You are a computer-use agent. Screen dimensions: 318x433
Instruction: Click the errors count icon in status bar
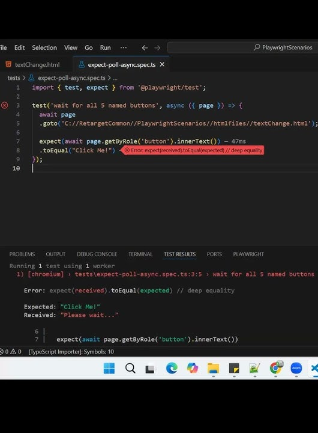[x=2, y=352]
